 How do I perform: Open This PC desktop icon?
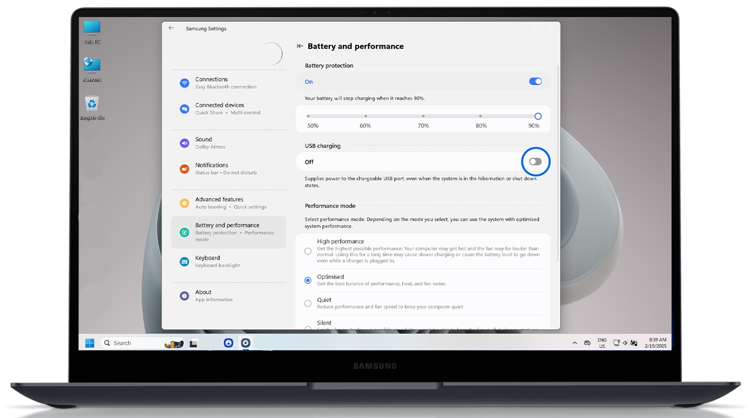92,32
